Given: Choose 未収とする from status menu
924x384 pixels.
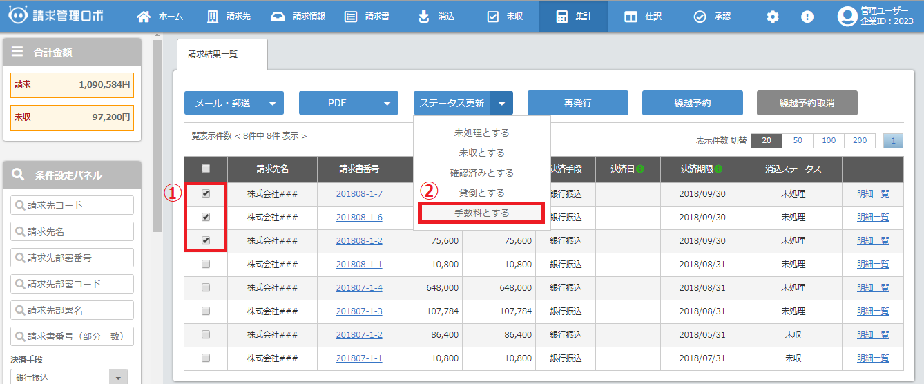Looking at the screenshot, I should (x=481, y=153).
